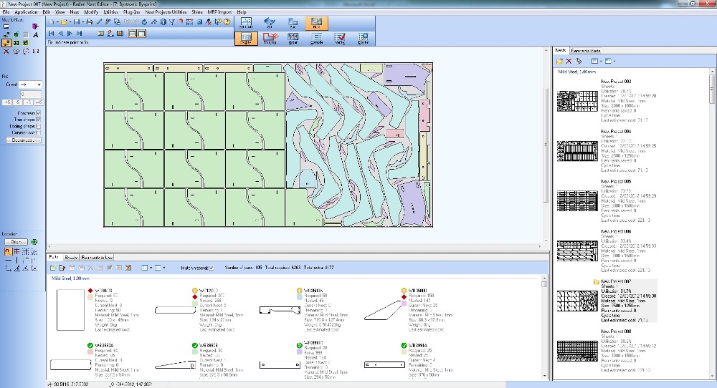Open the Utilities menu

coord(113,12)
